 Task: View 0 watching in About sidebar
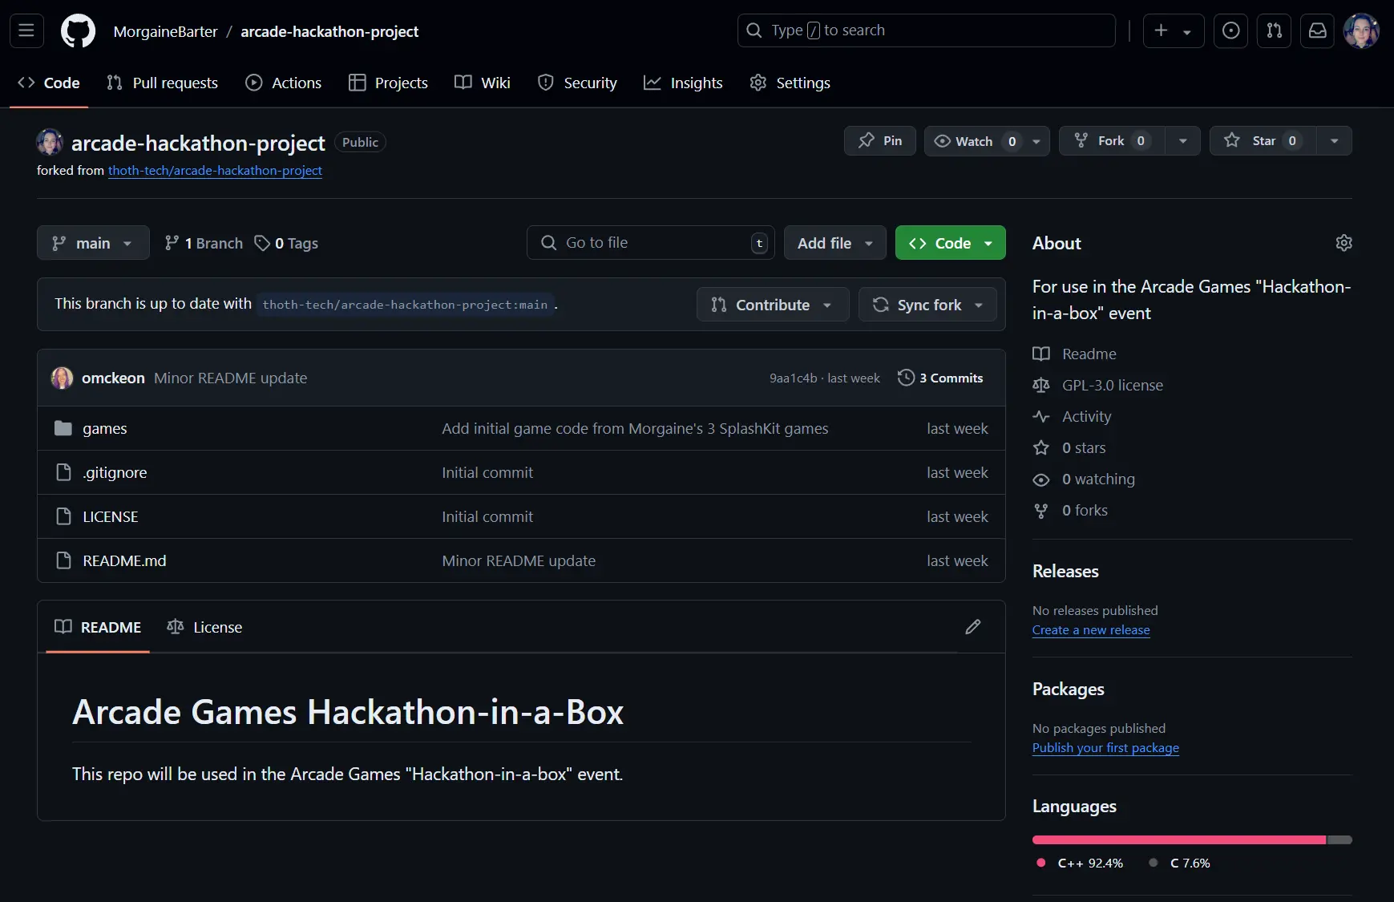[x=1098, y=479]
